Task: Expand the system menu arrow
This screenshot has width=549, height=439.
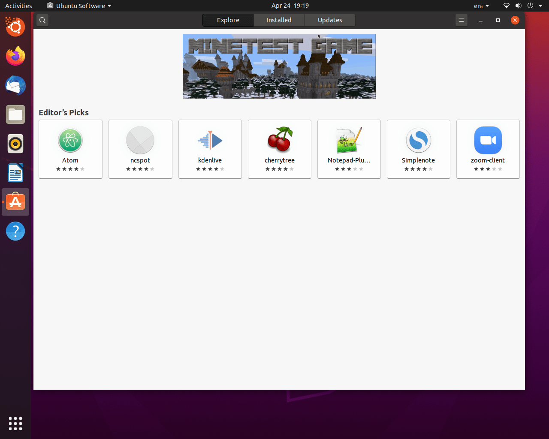Action: [540, 6]
